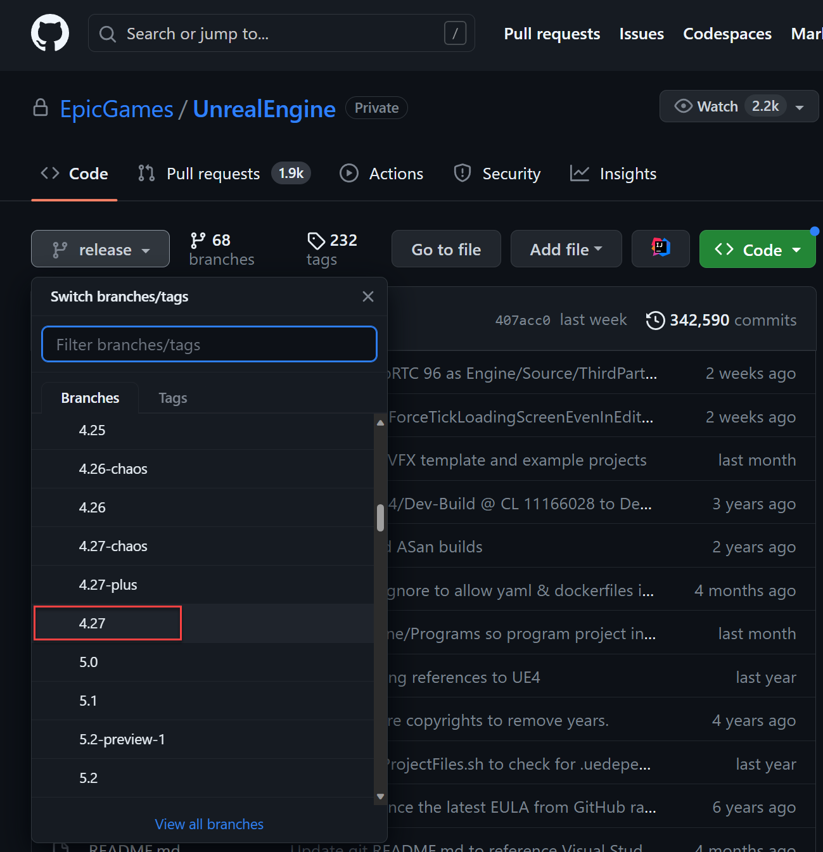Open latest EULA from GitHub commit
823x852 pixels.
click(522, 808)
